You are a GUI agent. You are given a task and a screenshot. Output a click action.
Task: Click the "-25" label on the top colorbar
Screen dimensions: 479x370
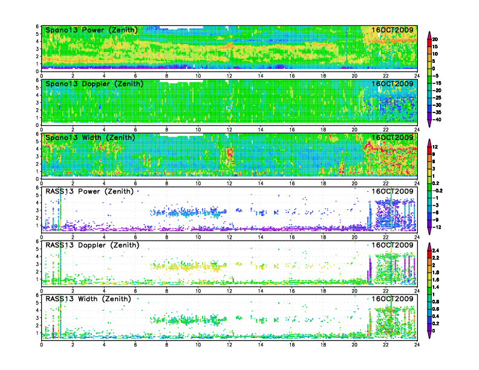[437, 98]
